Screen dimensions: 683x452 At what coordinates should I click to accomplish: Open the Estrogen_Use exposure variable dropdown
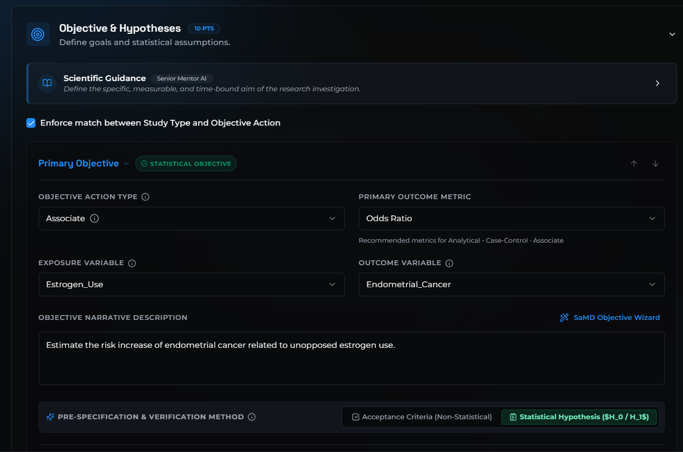coord(192,285)
